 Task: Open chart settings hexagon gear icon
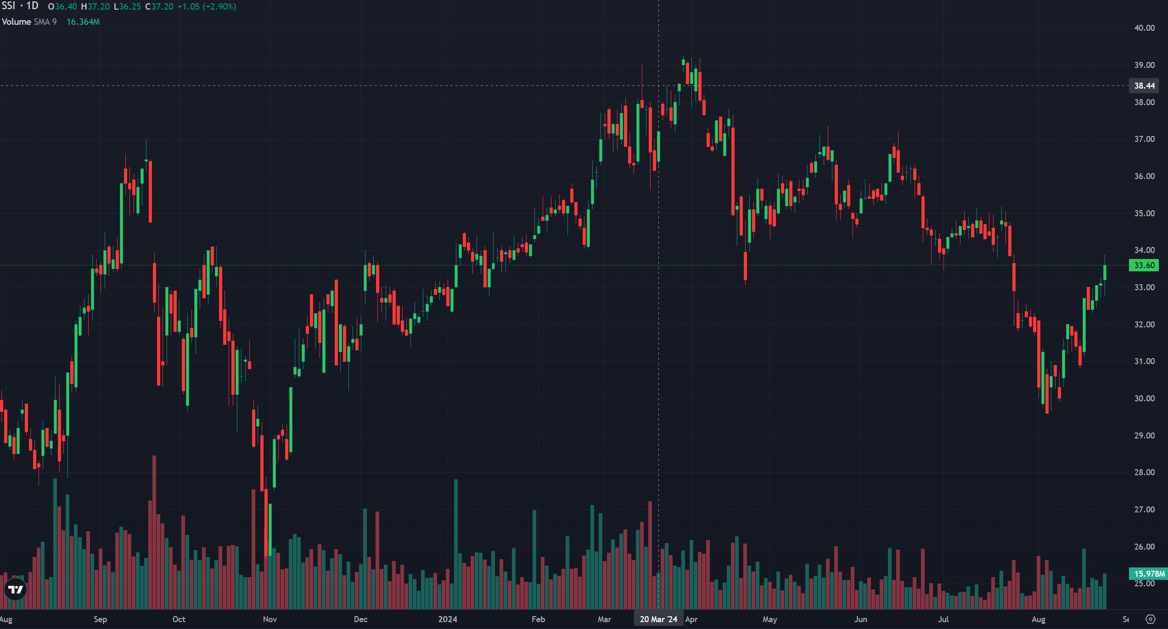(1150, 619)
